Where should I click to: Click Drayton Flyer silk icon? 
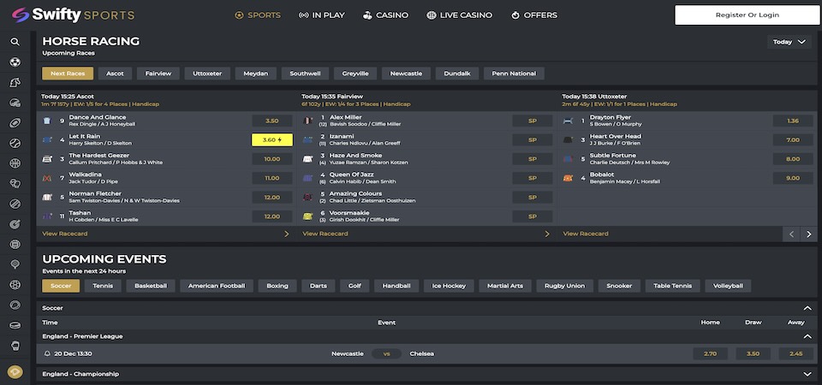pyautogui.click(x=568, y=121)
